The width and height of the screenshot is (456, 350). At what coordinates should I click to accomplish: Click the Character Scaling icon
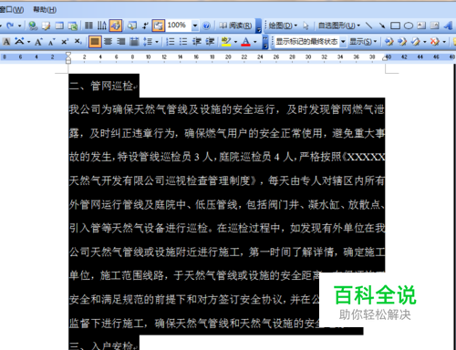coord(19,41)
